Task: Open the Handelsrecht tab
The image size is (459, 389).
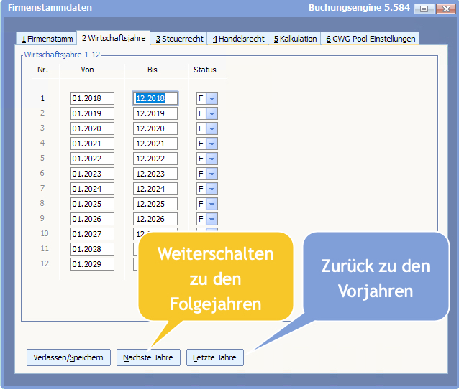Action: (x=238, y=39)
